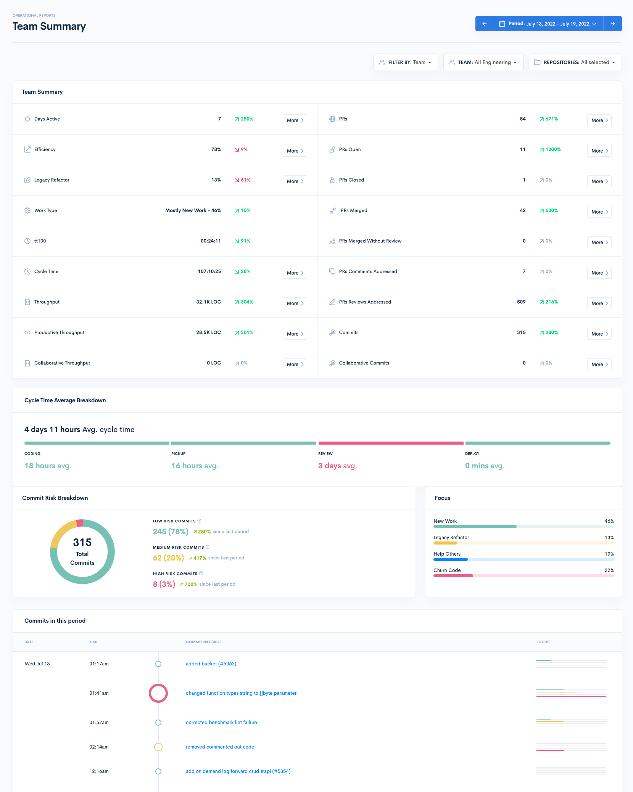633x792 pixels.
Task: Click the Efficiency chart icon
Action: (x=27, y=149)
